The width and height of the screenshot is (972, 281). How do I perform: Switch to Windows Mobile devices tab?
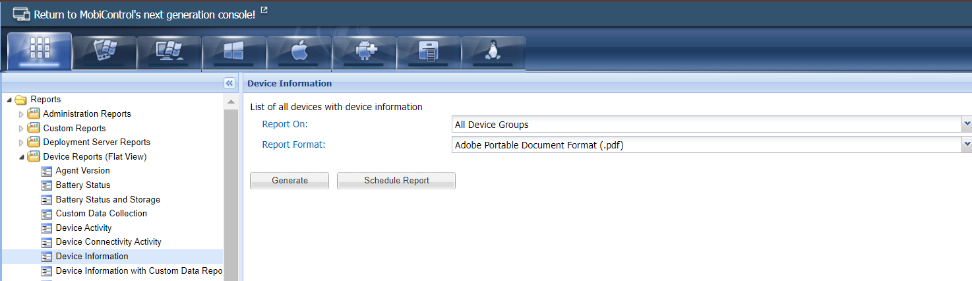click(x=104, y=52)
